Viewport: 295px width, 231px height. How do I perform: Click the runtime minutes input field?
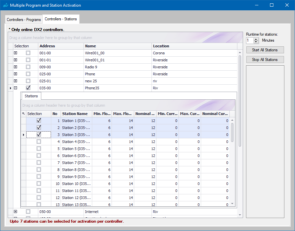click(x=250, y=40)
